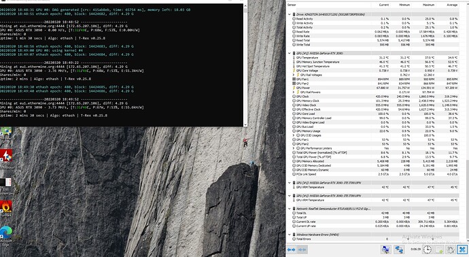Click the 67.880 W current GPU Power value
The height and width of the screenshot is (257, 469).
[383, 88]
